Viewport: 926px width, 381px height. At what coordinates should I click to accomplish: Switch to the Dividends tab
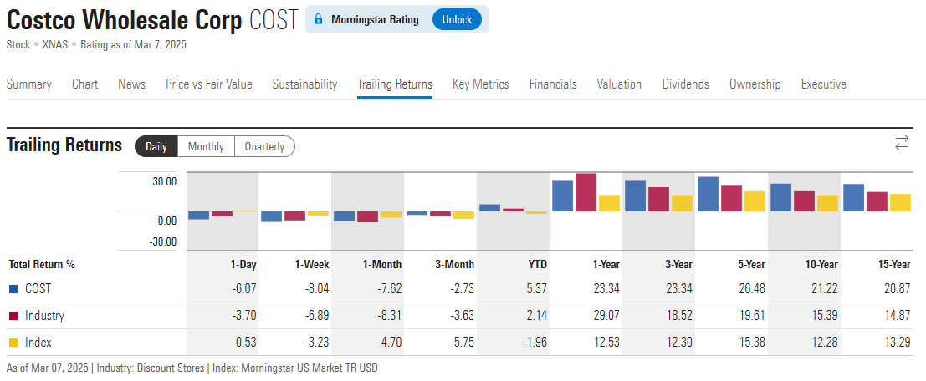point(686,84)
